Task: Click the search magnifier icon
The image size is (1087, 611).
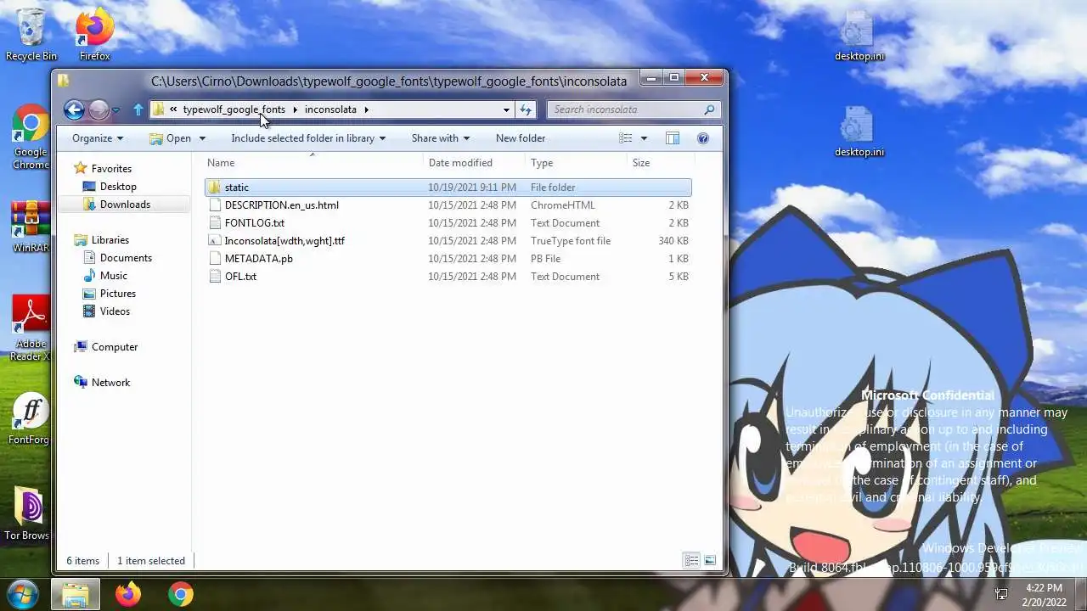Action: click(x=709, y=109)
